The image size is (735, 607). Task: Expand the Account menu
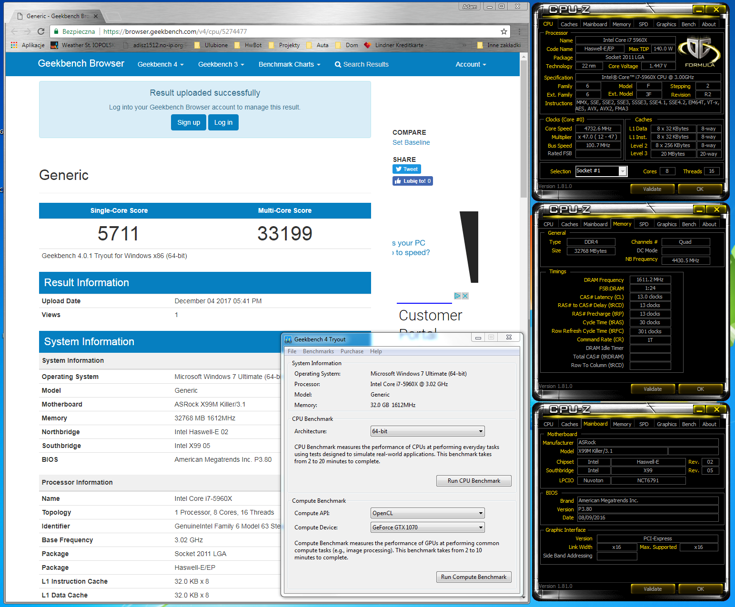click(x=471, y=64)
